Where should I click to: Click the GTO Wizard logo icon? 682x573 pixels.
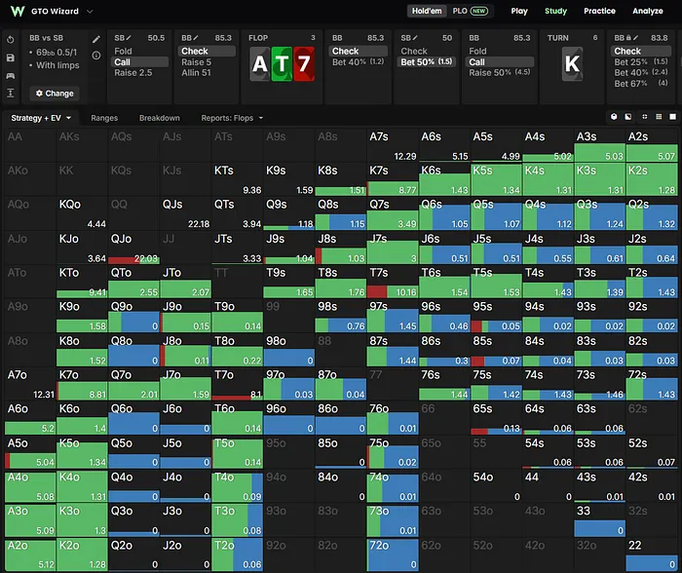pyautogui.click(x=17, y=11)
